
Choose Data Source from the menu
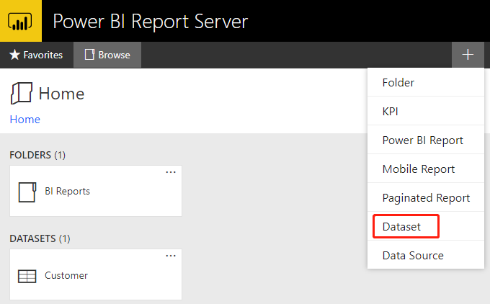pos(426,255)
